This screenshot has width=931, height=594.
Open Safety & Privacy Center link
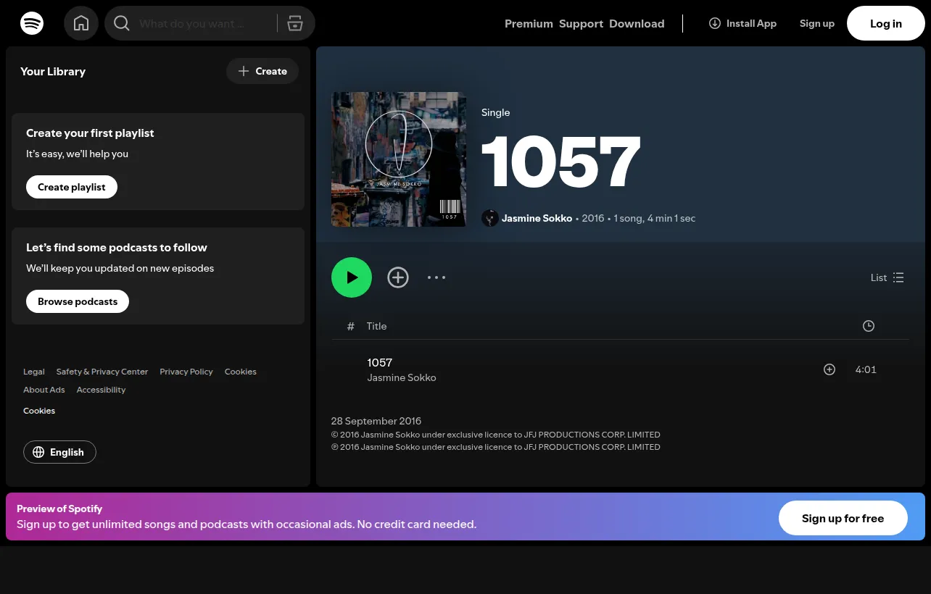coord(102,372)
